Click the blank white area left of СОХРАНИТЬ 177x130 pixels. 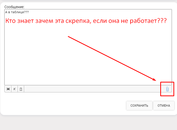click(63, 105)
